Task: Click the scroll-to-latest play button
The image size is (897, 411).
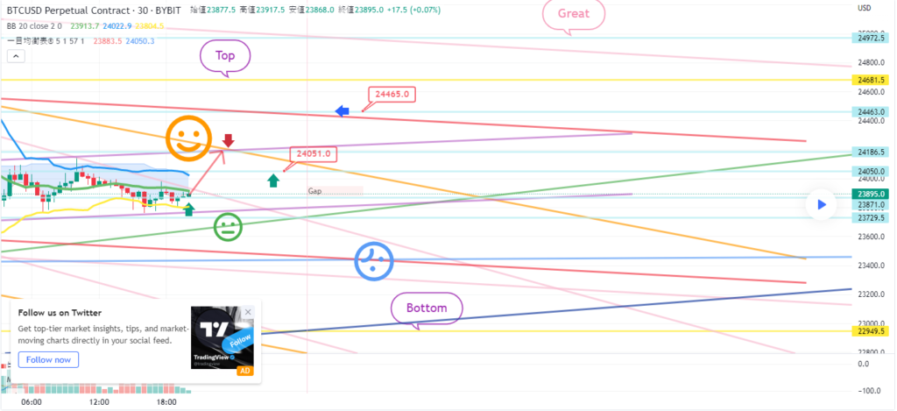Action: click(x=821, y=204)
